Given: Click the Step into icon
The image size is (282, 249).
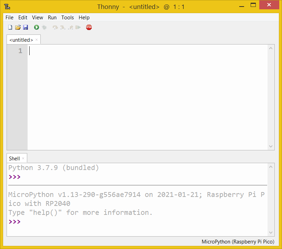Looking at the screenshot, I should (63, 27).
